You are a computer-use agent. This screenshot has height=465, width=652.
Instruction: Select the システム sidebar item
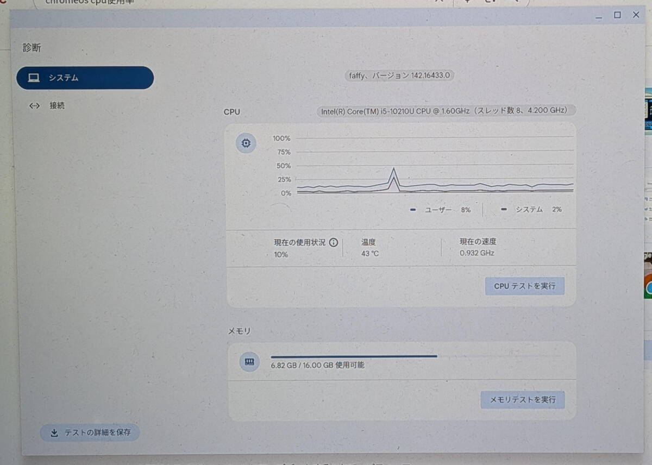point(85,78)
